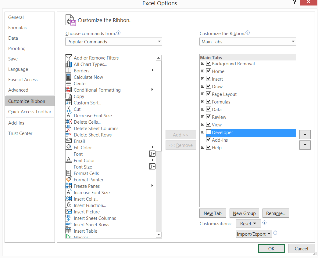Viewport: 318px width, 258px height.
Task: Select the Insert Function fx icon
Action: [x=70, y=205]
